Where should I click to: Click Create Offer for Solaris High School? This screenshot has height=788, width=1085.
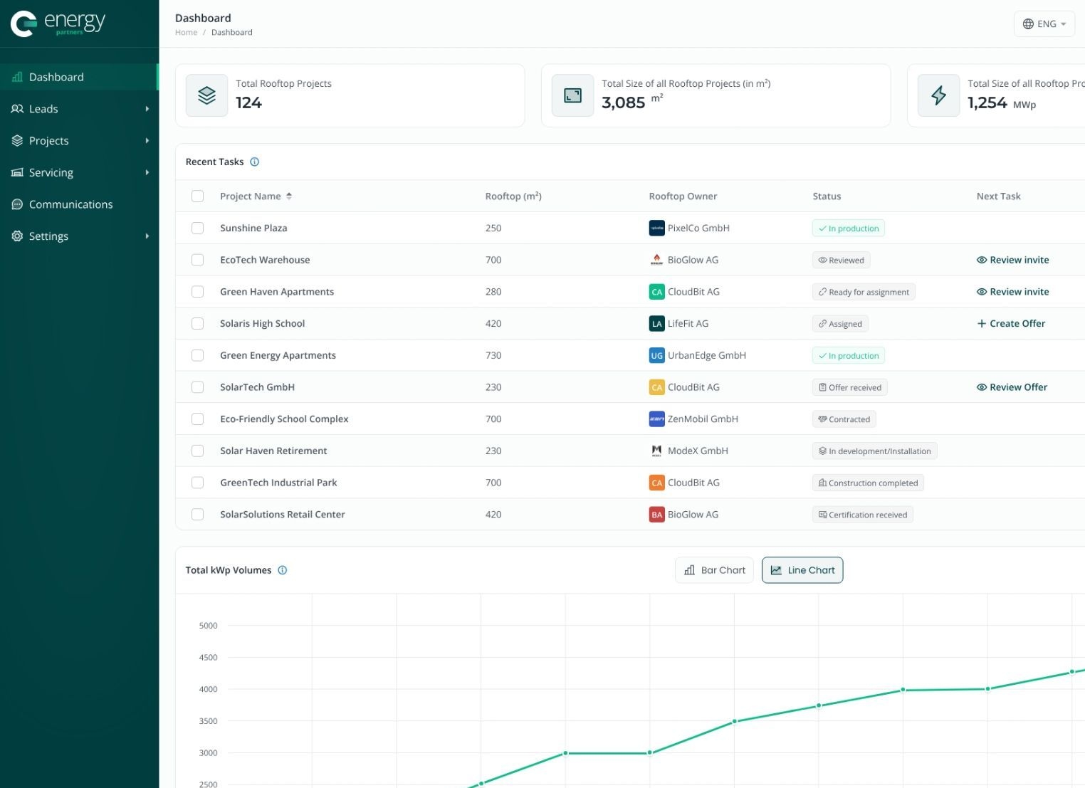coord(1011,323)
